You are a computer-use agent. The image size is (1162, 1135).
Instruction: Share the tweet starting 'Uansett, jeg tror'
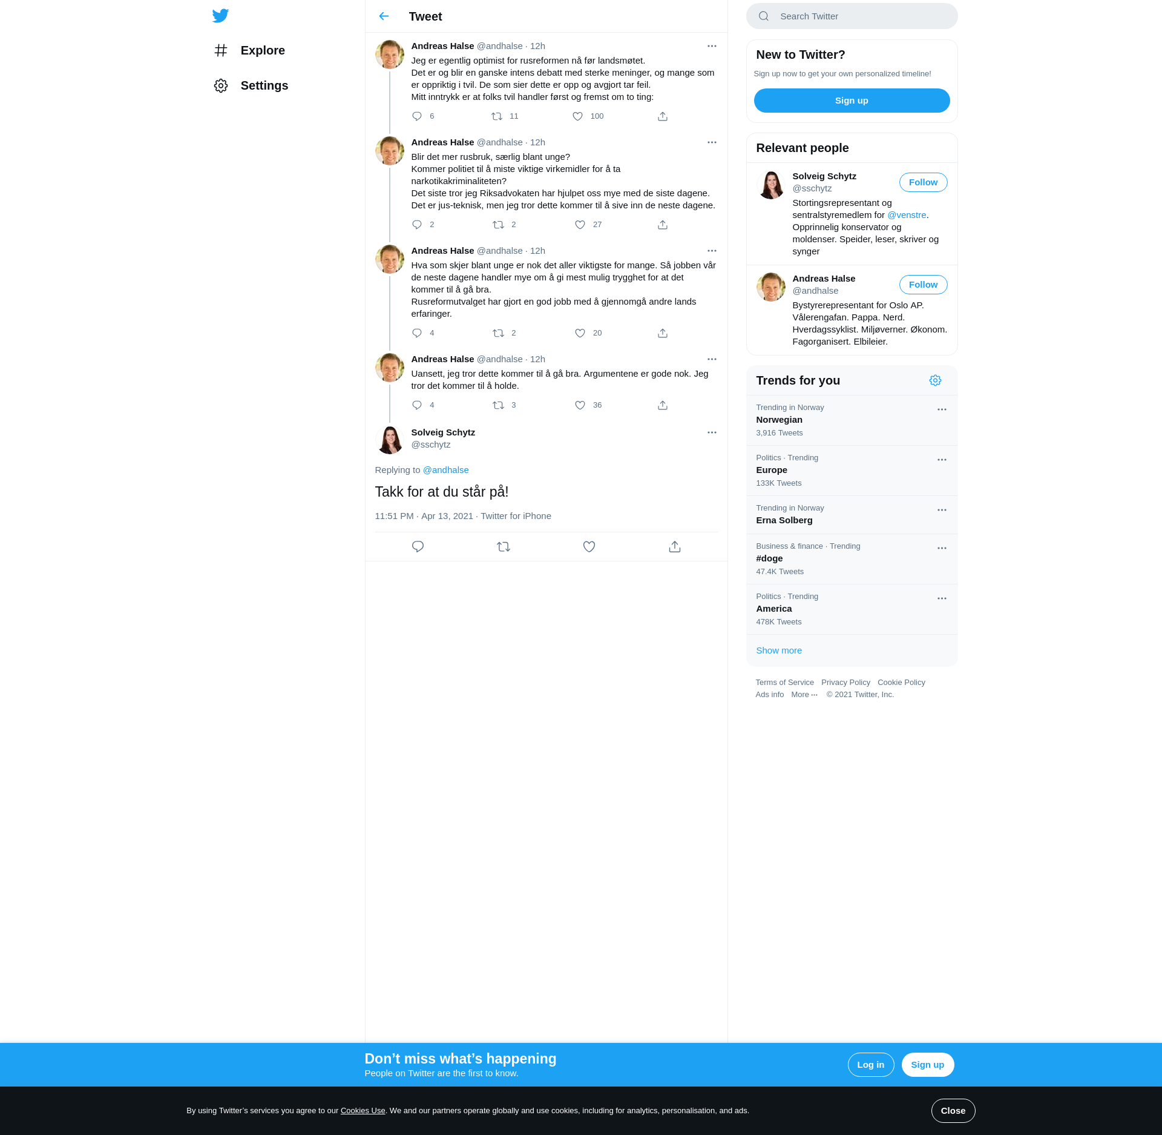[x=663, y=405]
